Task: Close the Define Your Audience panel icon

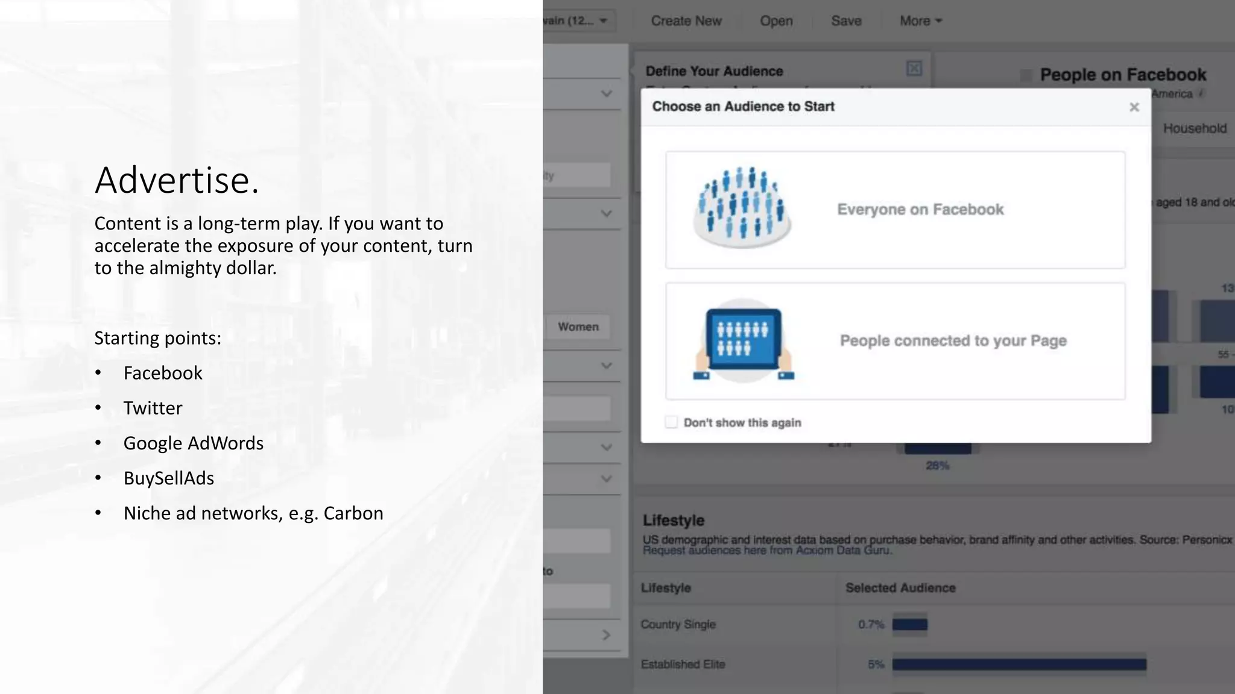Action: (x=914, y=69)
